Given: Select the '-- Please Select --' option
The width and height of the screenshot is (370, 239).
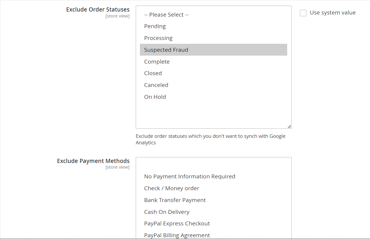Looking at the screenshot, I should [x=166, y=15].
